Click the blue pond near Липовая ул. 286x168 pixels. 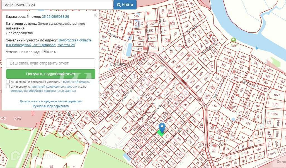tap(129, 51)
